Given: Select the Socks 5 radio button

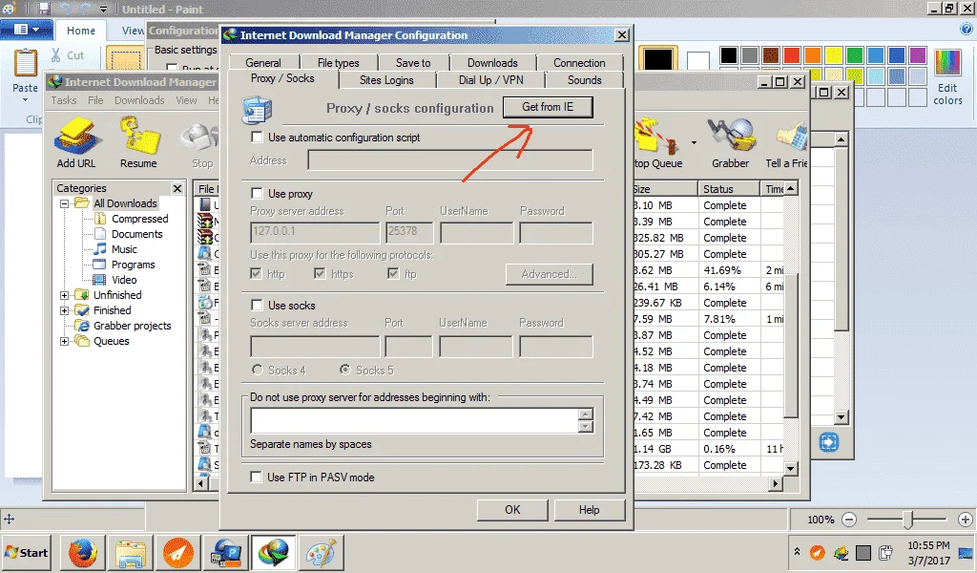Looking at the screenshot, I should click(x=344, y=370).
